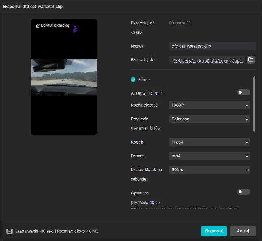Click the film strip icon near Czas trwania
This screenshot has height=241, width=262.
click(x=9, y=231)
